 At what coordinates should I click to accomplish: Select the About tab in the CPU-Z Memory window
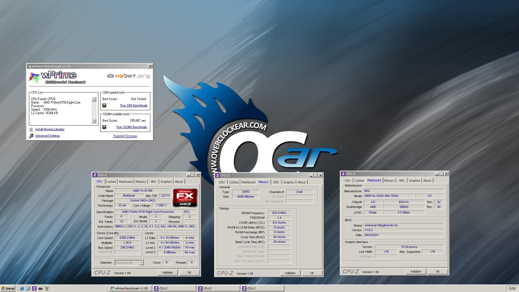pos(301,182)
